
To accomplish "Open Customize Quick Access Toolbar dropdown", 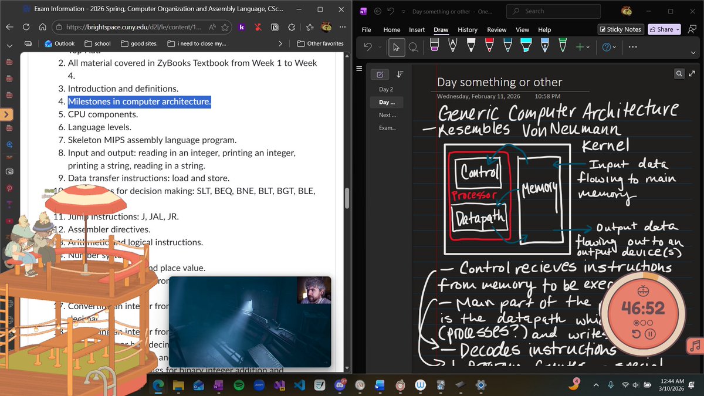I will pyautogui.click(x=402, y=11).
